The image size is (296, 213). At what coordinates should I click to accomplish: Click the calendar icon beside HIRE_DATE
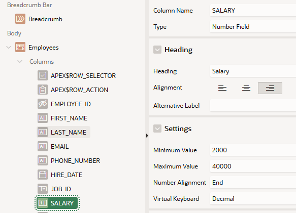(43, 175)
